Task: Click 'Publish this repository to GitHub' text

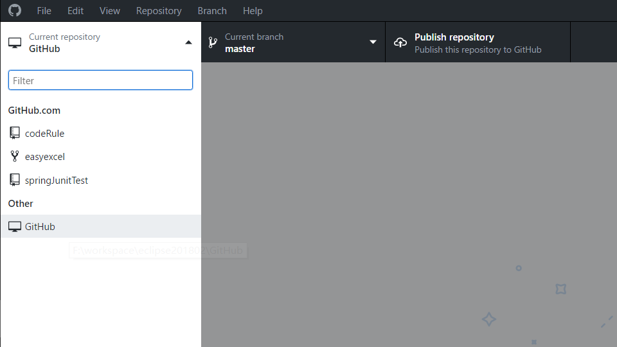Action: pyautogui.click(x=478, y=49)
